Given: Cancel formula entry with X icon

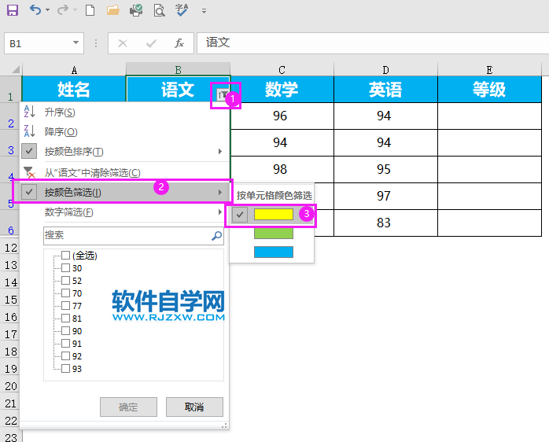Looking at the screenshot, I should point(123,43).
